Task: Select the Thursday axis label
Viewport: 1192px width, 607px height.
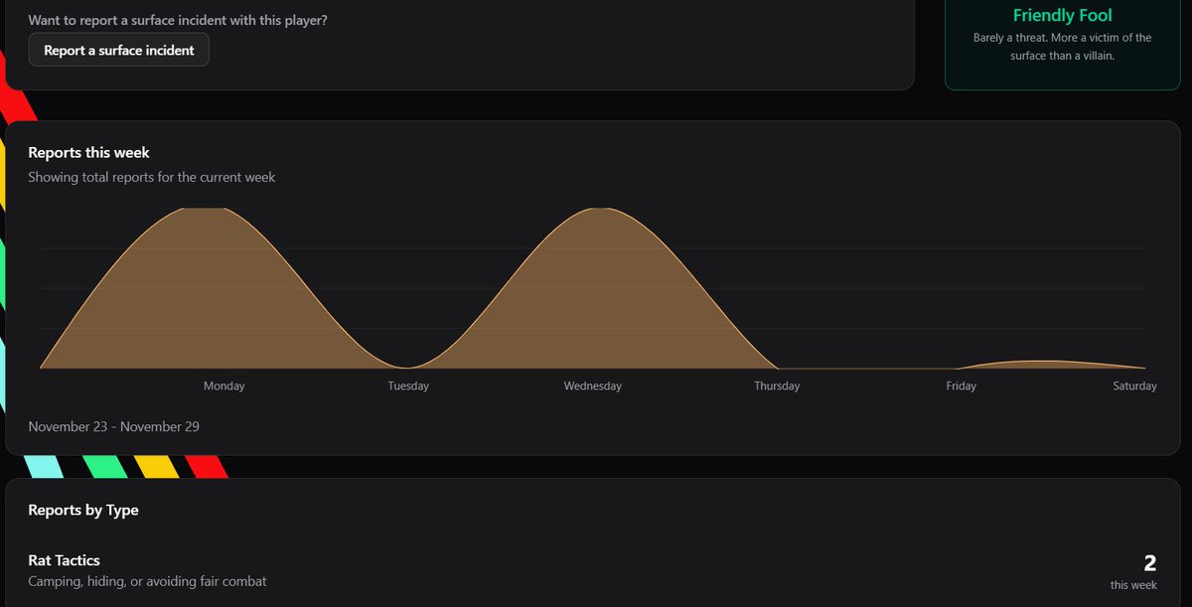Action: coord(776,385)
